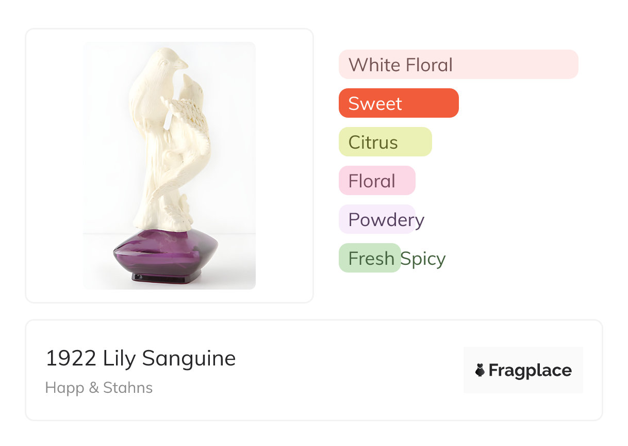Open the Fragplace wordmark link
The image size is (628, 446).
pyautogui.click(x=530, y=370)
